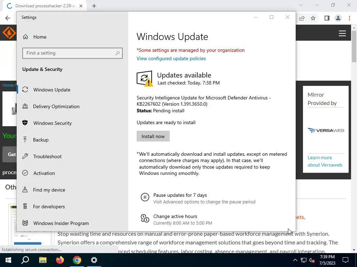357x267 pixels.
Task: Click Chrome back arrow button
Action: click(x=8, y=18)
